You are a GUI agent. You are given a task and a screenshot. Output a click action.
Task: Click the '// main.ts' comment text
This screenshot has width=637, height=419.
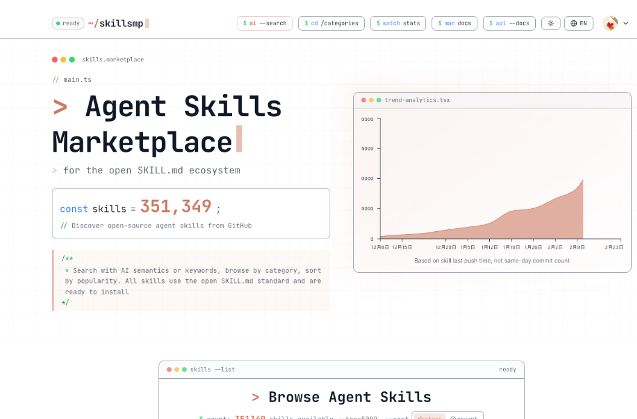(72, 79)
